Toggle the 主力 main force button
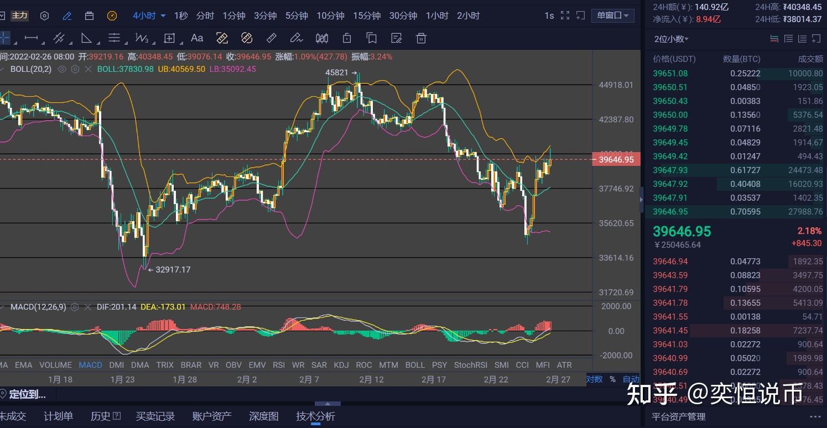827x428 pixels. [19, 15]
